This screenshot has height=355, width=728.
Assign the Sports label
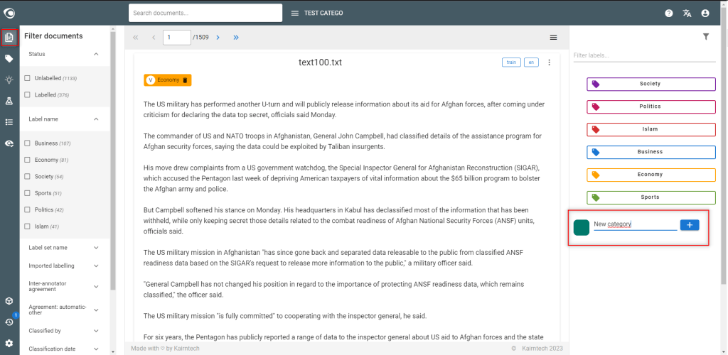pyautogui.click(x=651, y=197)
